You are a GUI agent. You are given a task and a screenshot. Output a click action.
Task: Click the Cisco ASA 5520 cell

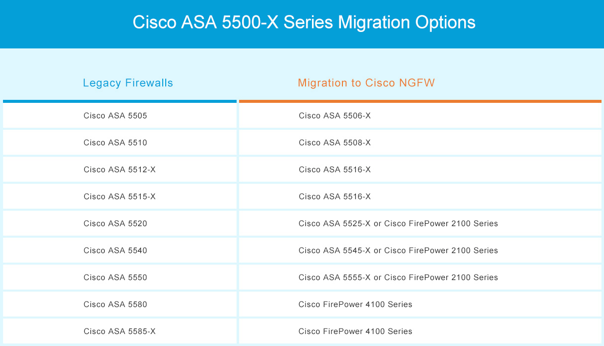tap(115, 224)
